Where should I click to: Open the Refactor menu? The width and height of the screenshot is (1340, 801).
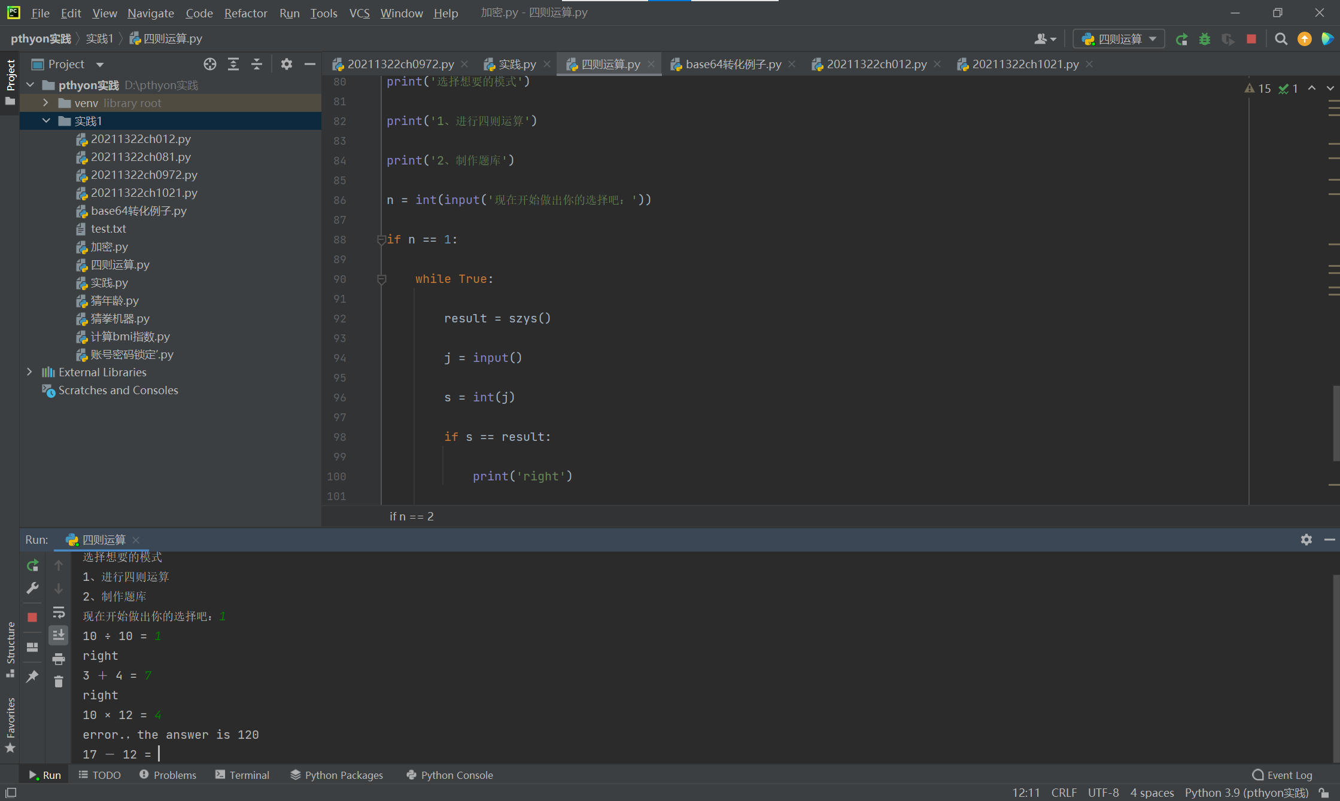245,13
